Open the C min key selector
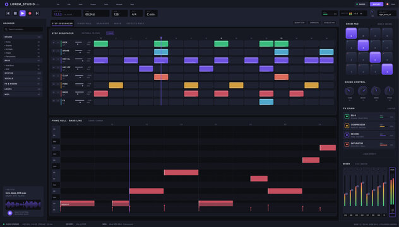 pyautogui.click(x=152, y=13)
